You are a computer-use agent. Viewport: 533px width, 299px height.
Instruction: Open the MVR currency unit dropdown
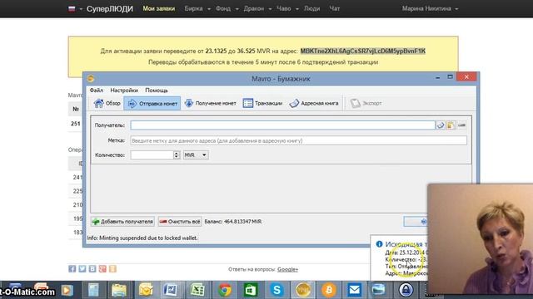click(x=196, y=155)
